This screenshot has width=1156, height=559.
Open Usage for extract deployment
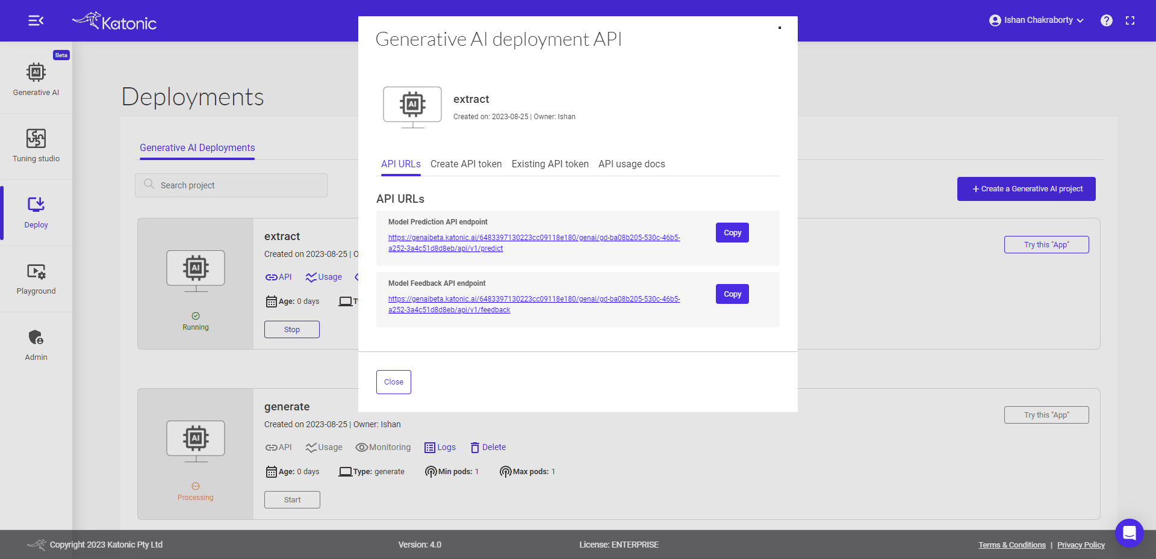323,277
